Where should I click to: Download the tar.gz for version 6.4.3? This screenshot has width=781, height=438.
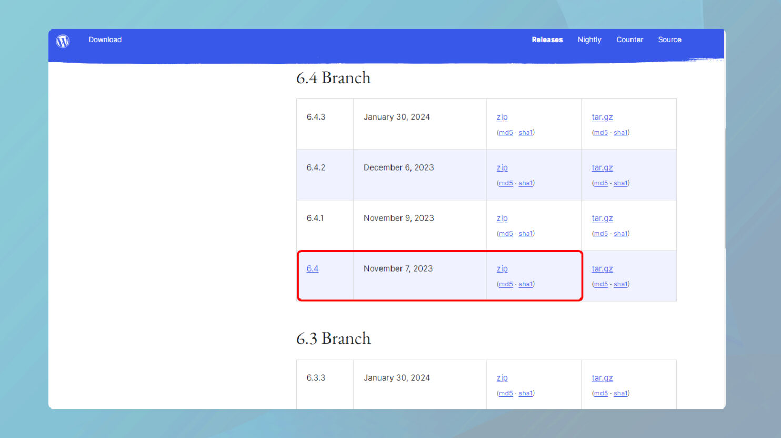click(602, 116)
